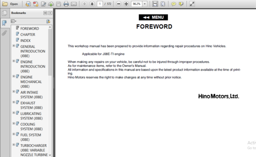
Task: Select the INDEX bookmark
Action: [x=25, y=41]
